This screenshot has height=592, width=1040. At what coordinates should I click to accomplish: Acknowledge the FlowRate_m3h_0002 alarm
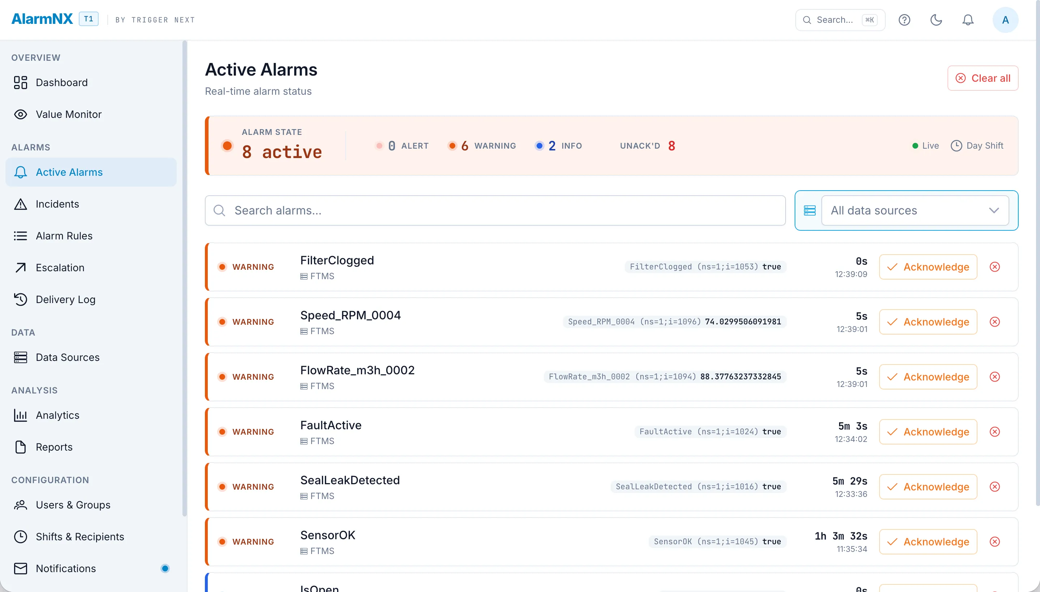pyautogui.click(x=928, y=376)
